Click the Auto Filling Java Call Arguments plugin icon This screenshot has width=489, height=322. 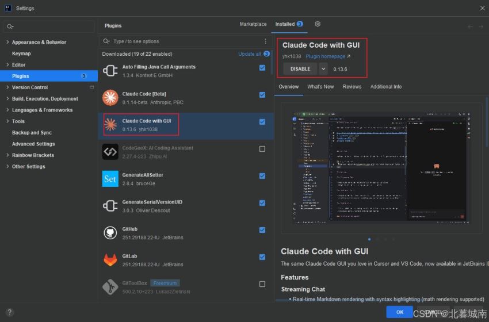[110, 71]
